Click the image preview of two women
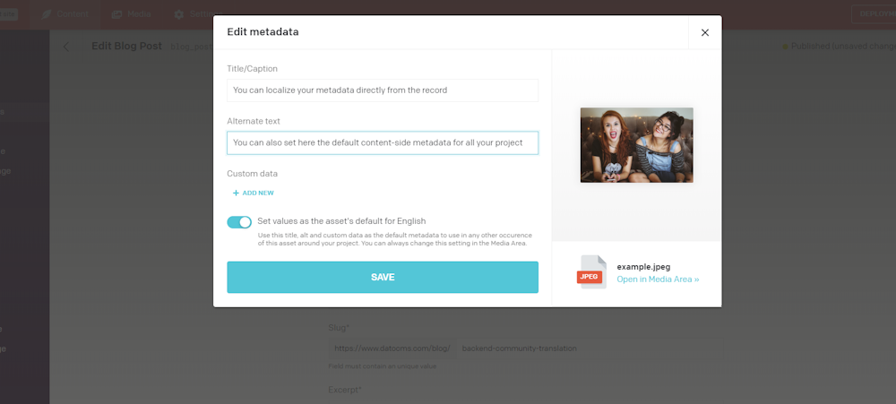The width and height of the screenshot is (896, 404). [x=636, y=145]
